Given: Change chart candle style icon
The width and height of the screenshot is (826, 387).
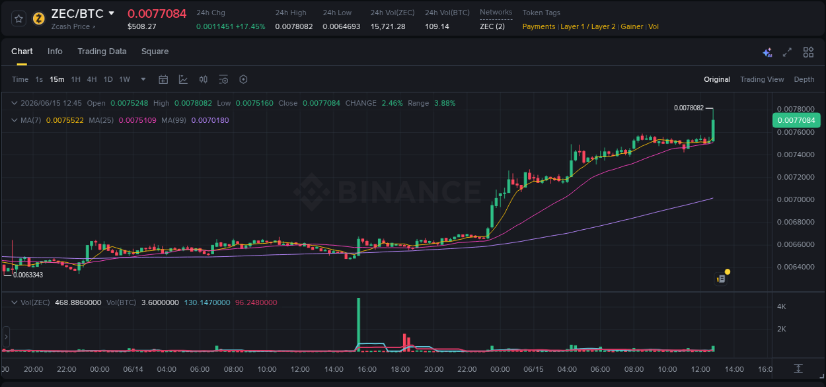Looking at the screenshot, I should (204, 79).
